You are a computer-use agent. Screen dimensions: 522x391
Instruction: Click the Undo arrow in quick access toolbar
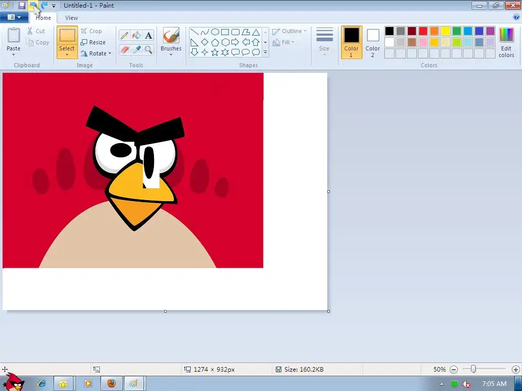point(33,5)
